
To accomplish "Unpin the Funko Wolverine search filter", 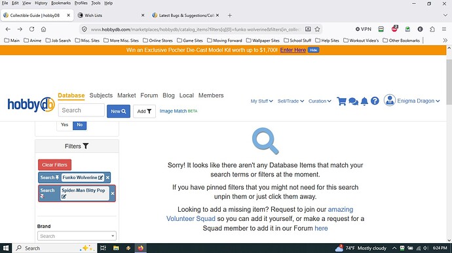I will pos(57,178).
